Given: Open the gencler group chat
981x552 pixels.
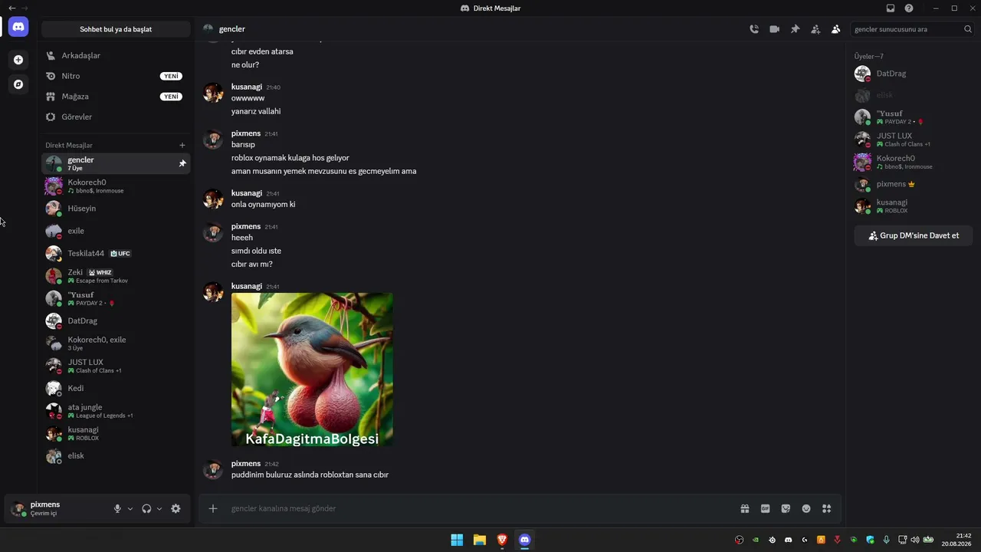Looking at the screenshot, I should [x=116, y=163].
